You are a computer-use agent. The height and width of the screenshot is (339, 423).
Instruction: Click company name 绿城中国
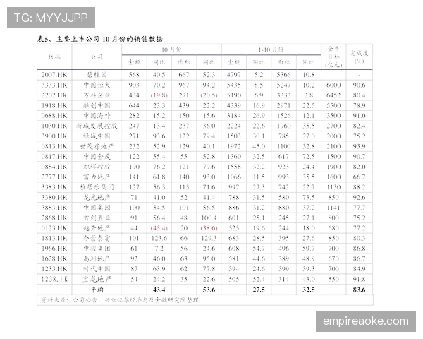(97, 136)
